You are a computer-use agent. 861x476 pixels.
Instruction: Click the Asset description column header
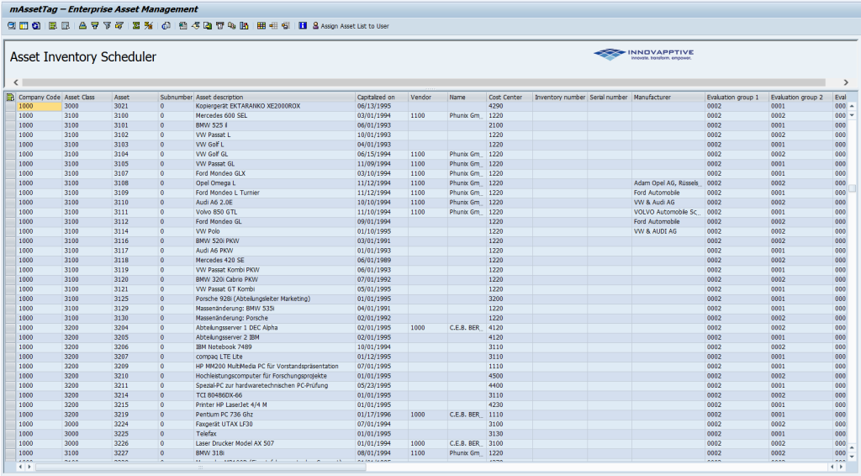pos(275,98)
